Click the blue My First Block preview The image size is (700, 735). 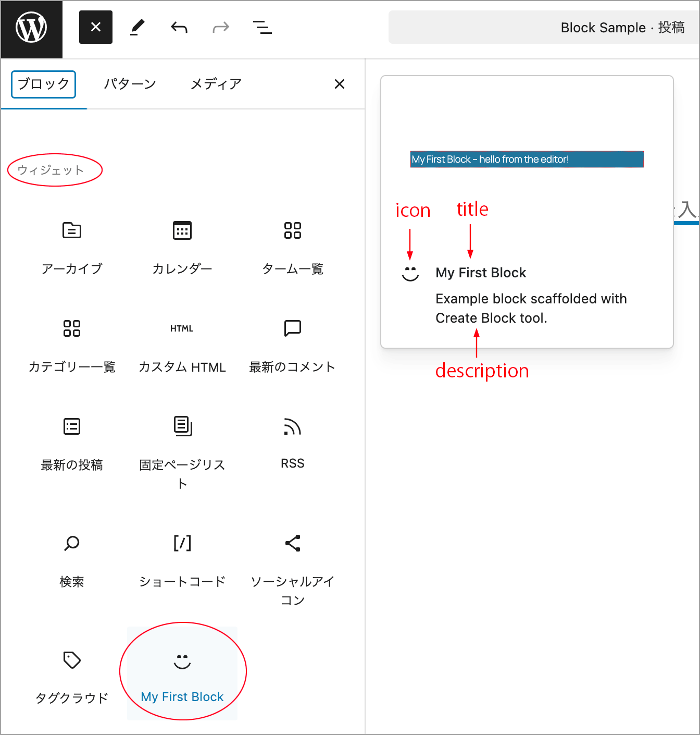pos(527,160)
